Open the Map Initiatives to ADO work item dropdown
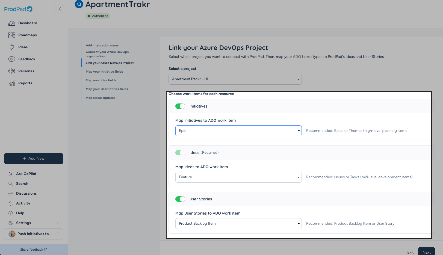Screen dimensions: 443x255 (x=238, y=131)
